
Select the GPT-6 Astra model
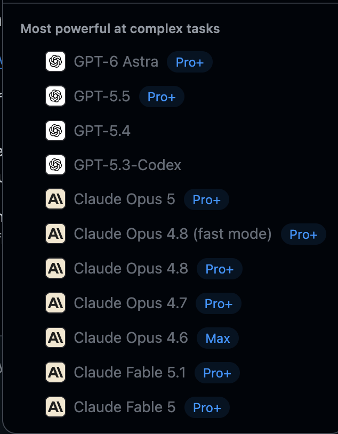click(116, 61)
